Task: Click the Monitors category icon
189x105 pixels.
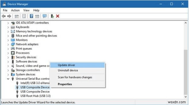Action: (x=13, y=40)
